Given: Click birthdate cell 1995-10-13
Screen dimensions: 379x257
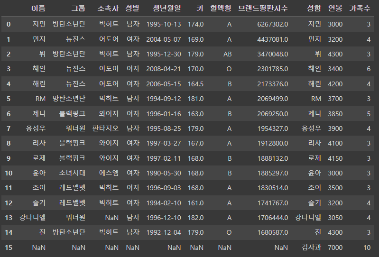Looking at the screenshot, I should (x=164, y=24).
